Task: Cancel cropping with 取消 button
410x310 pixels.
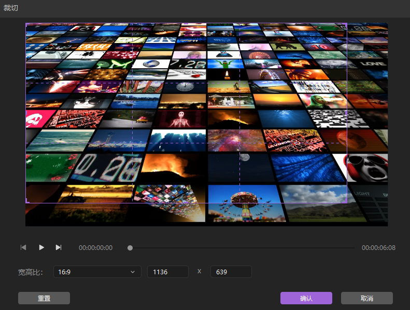Action: coord(366,298)
